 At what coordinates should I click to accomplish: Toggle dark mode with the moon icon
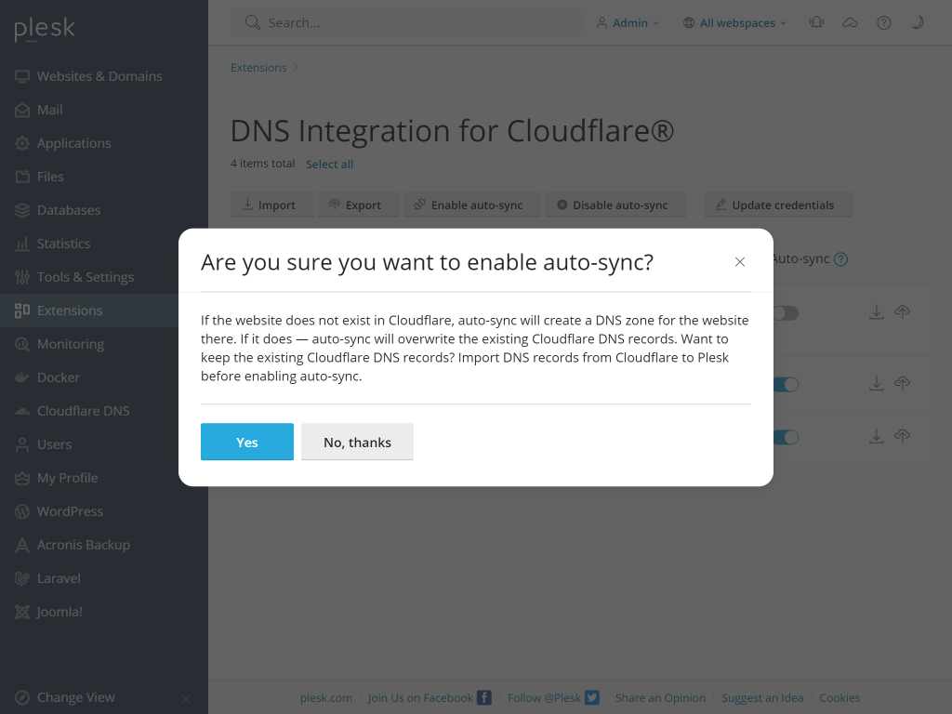(x=918, y=21)
